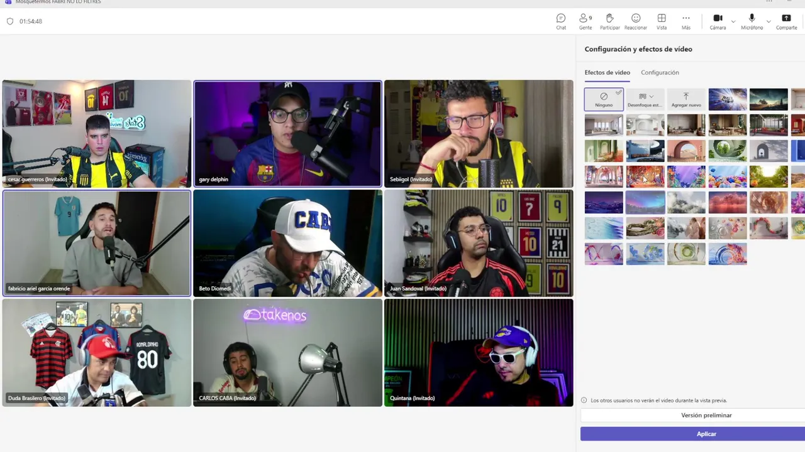Show the Gente participants list
Viewport: 805px width, 452px height.
pyautogui.click(x=586, y=21)
